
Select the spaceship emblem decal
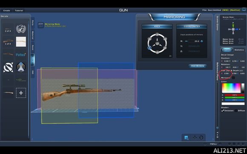coord(21,67)
